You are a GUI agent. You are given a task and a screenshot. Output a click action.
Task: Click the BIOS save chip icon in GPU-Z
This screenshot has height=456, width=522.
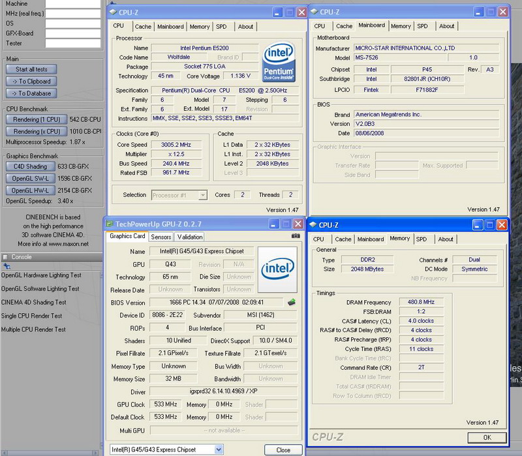pos(291,302)
